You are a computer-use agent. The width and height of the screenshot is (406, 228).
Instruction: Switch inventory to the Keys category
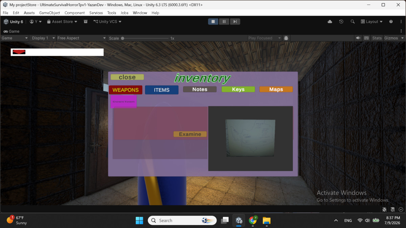(x=238, y=89)
